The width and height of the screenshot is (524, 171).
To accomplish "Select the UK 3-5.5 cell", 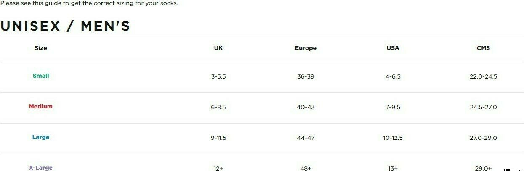I will pos(218,77).
